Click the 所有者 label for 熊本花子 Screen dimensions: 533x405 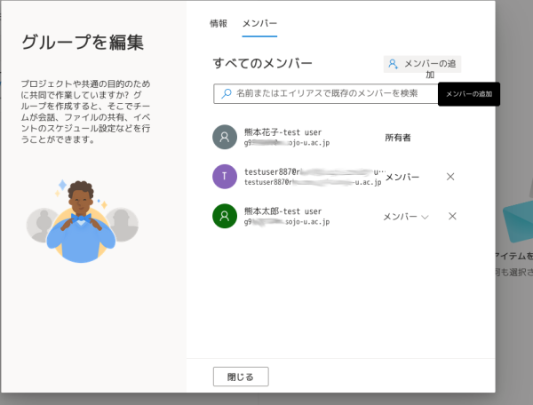[x=398, y=138]
